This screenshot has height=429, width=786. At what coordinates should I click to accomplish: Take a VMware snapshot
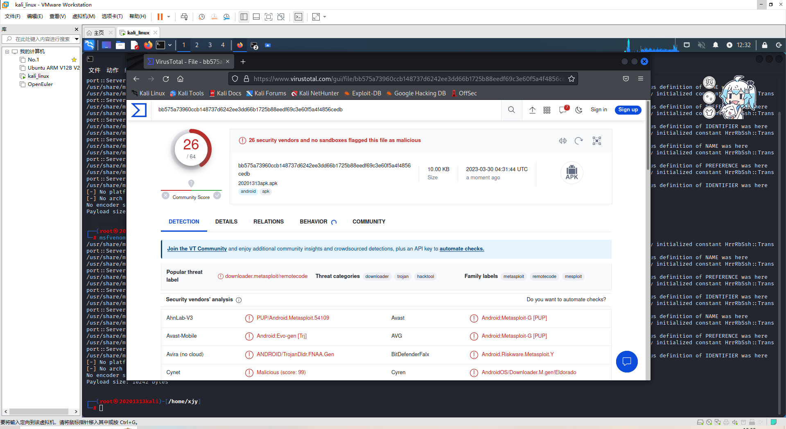pyautogui.click(x=202, y=17)
